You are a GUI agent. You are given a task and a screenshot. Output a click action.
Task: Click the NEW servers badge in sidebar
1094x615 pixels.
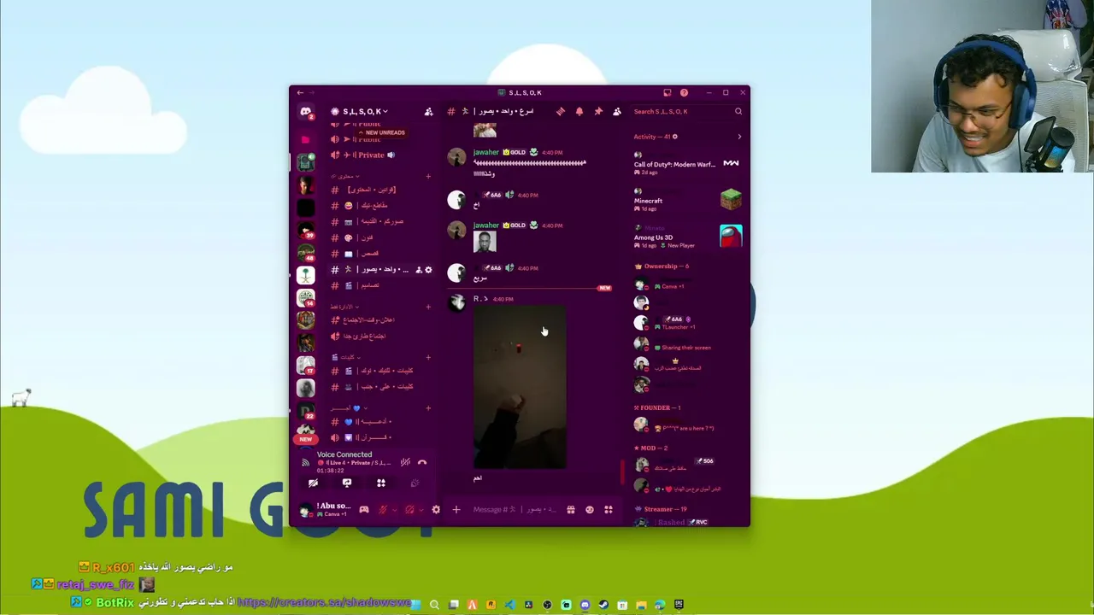coord(305,439)
